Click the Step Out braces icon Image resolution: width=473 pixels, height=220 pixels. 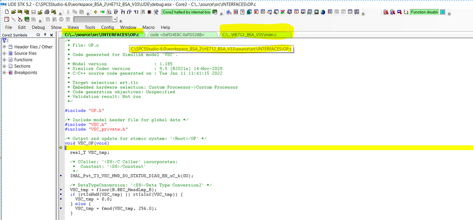point(129,12)
